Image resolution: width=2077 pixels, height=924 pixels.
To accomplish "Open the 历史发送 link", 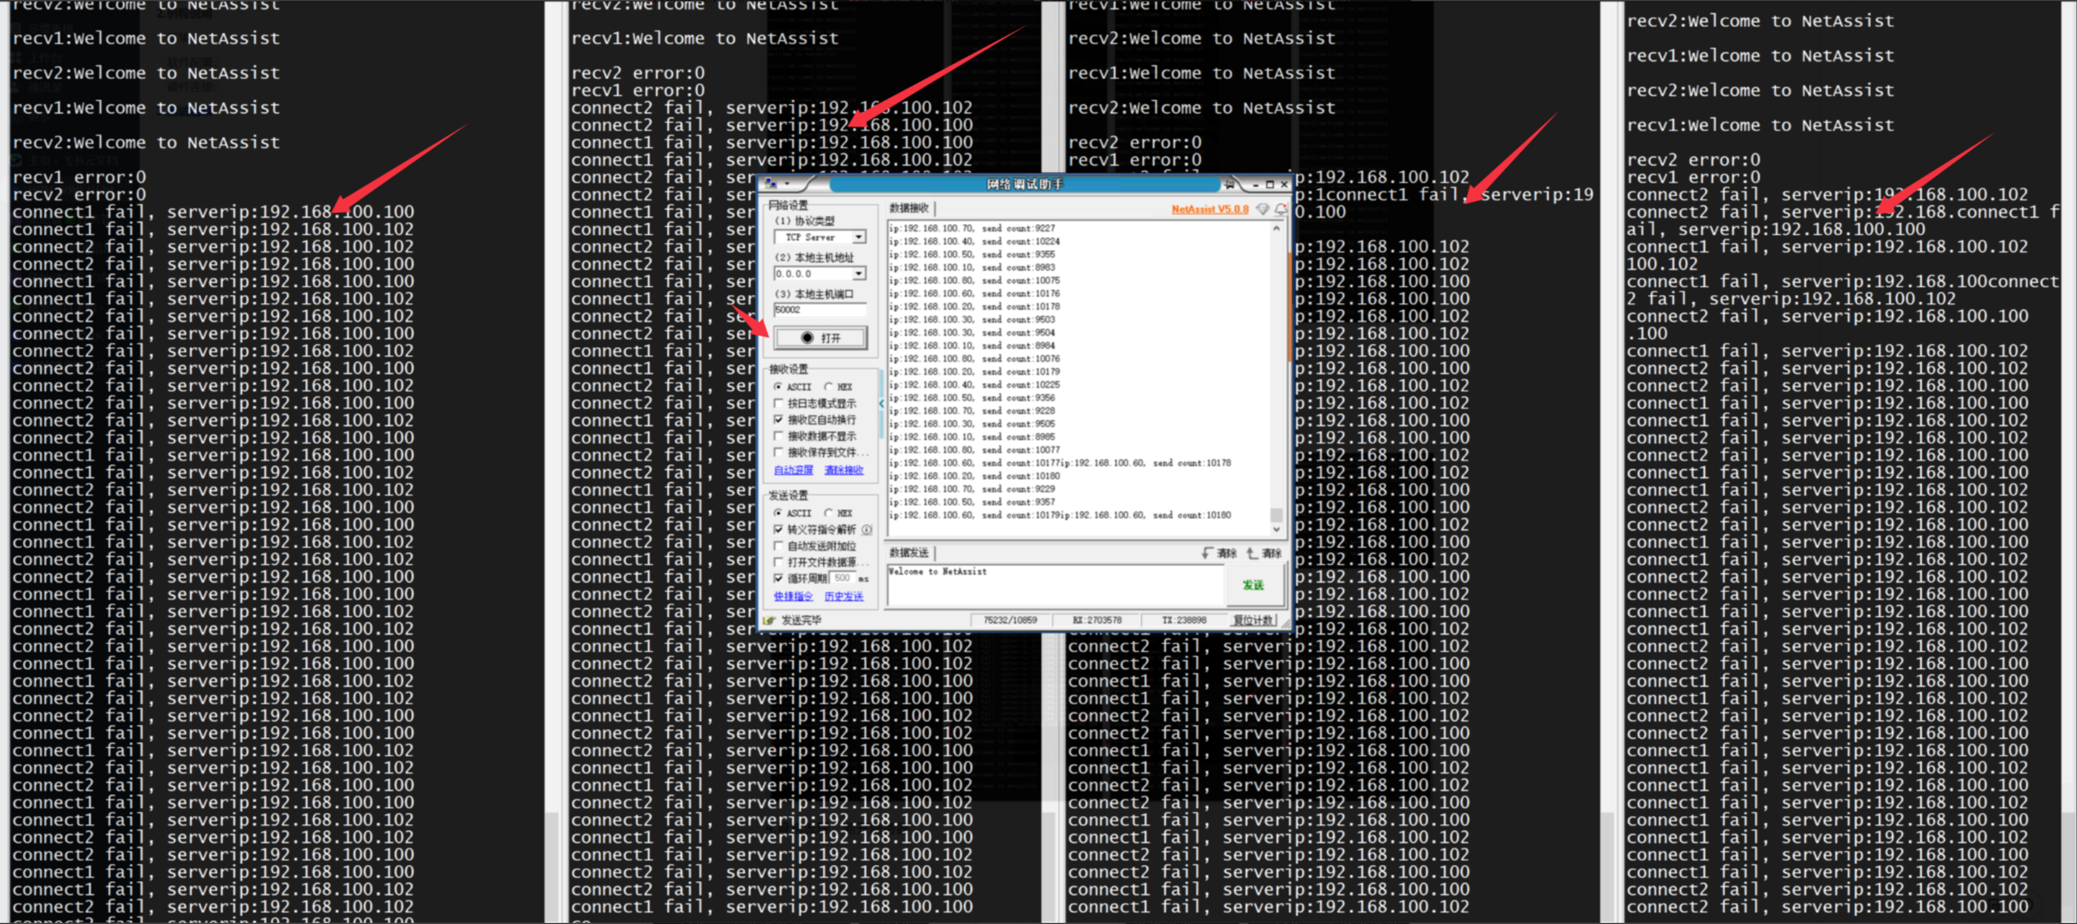I will [843, 597].
